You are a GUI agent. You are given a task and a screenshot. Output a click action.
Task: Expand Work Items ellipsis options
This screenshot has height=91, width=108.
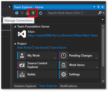(x=97, y=67)
